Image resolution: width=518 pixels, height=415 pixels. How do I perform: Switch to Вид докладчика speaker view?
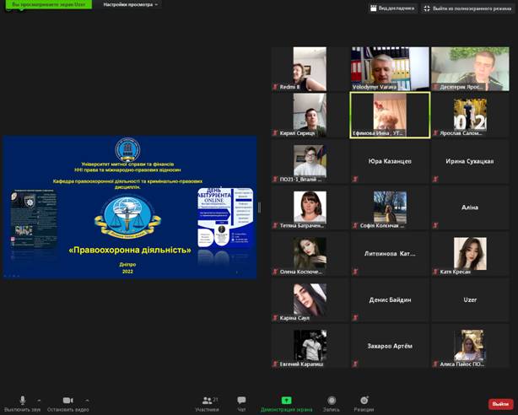(393, 8)
